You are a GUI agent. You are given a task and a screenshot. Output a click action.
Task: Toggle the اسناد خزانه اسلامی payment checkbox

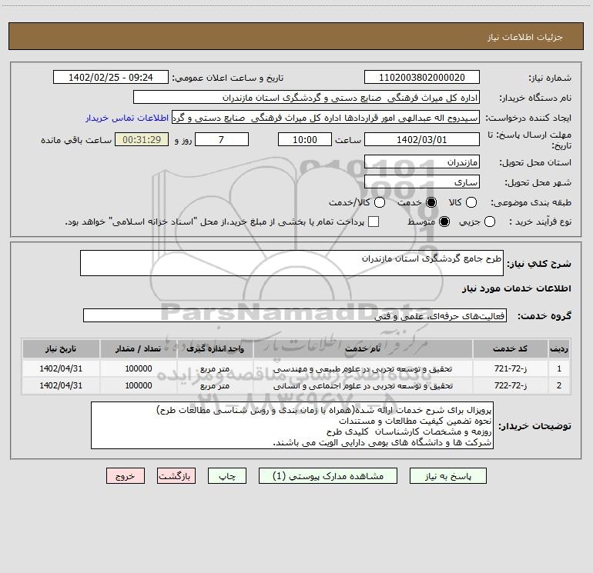click(x=374, y=222)
